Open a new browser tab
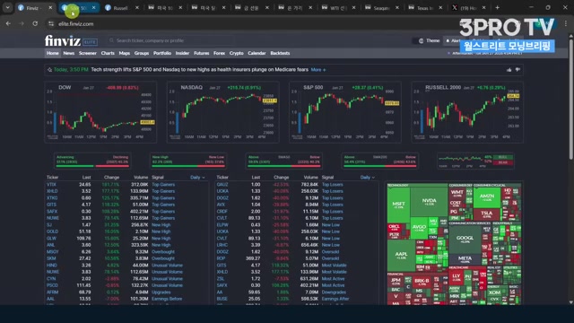 pos(497,7)
